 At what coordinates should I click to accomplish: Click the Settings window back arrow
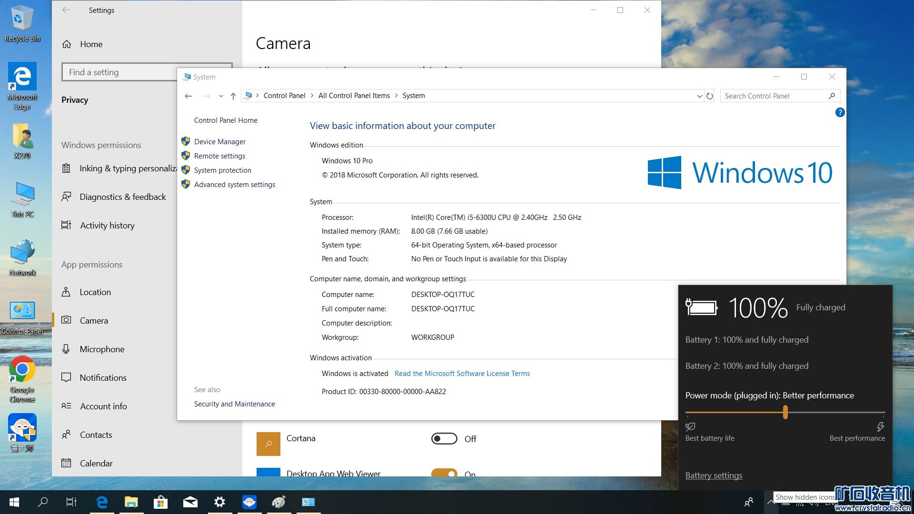point(66,10)
